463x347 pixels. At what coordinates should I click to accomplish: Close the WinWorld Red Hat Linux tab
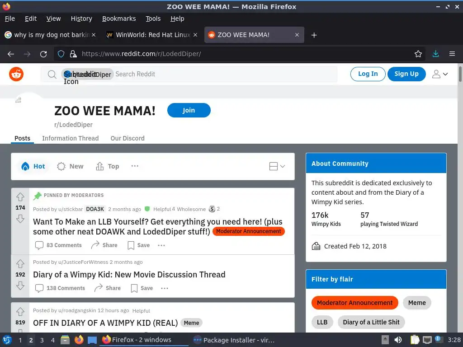[195, 35]
